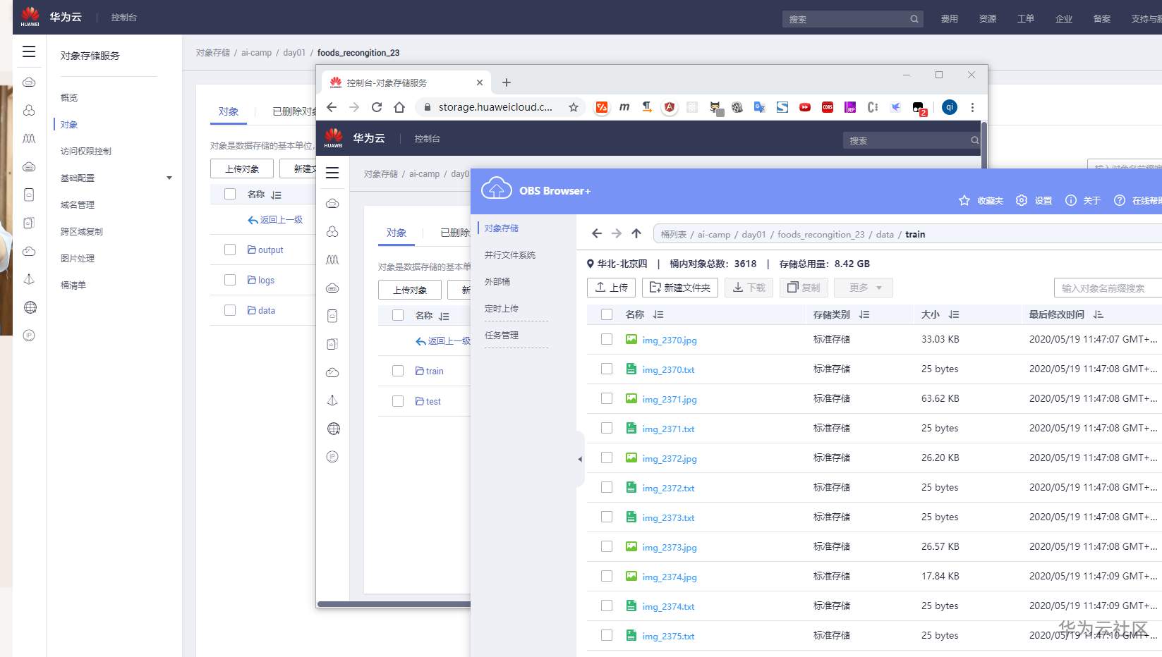
Task: Click the 下载 button in OBS Browser+
Action: pyautogui.click(x=749, y=288)
